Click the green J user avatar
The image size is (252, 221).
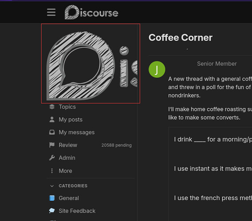157,69
